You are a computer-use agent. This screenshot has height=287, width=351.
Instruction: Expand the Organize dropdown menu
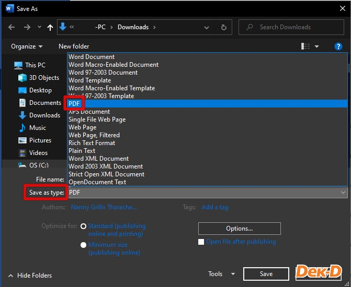(x=27, y=46)
